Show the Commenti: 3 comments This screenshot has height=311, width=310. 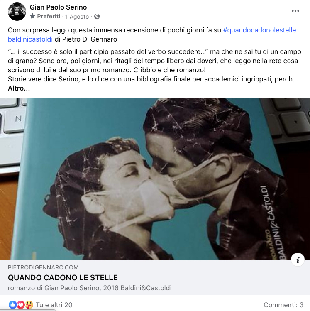283,305
